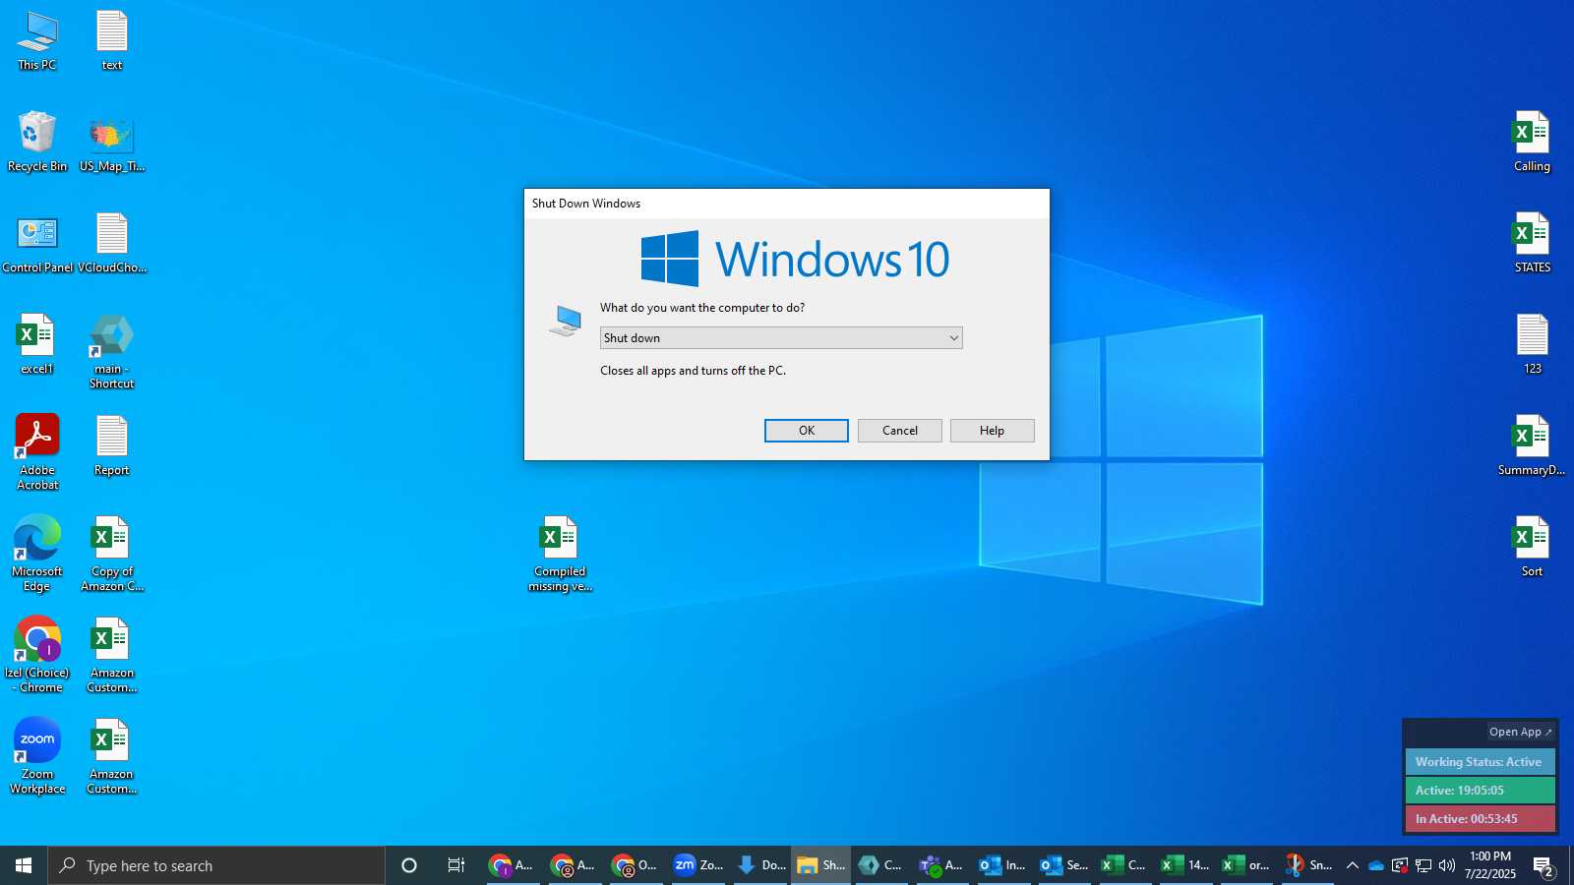
Task: Select the Sort Excel file icon
Action: click(x=1532, y=547)
